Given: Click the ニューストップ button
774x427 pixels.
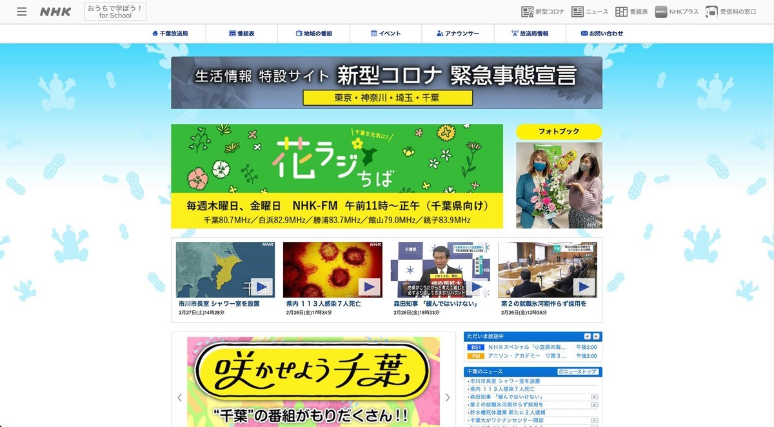Looking at the screenshot, I should [x=578, y=372].
